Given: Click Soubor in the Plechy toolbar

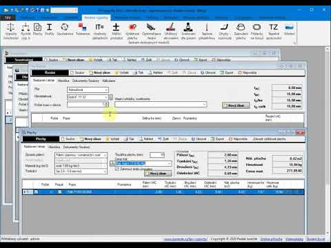Looking at the screenshot, I should [x=68, y=139].
